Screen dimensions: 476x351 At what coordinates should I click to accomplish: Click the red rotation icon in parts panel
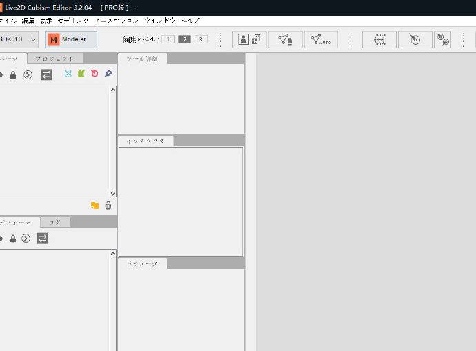[x=95, y=74]
